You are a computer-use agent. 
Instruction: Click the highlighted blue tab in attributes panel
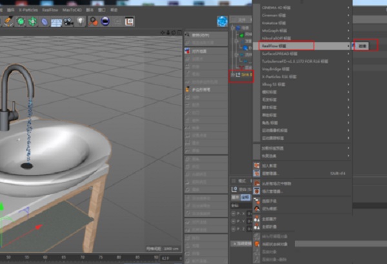244,197
